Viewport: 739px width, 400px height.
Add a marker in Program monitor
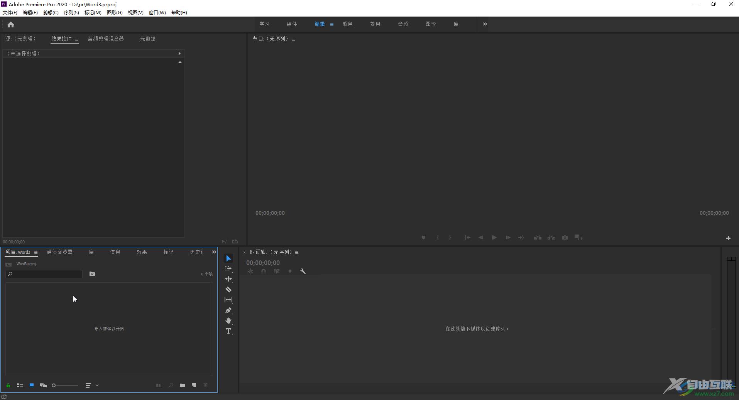(423, 238)
